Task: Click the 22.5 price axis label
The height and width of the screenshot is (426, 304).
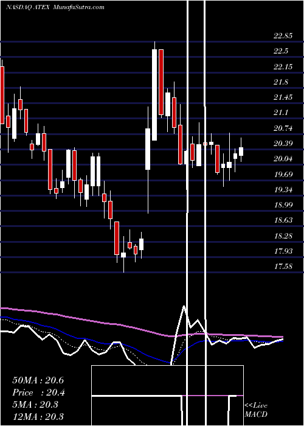Action: click(x=281, y=51)
